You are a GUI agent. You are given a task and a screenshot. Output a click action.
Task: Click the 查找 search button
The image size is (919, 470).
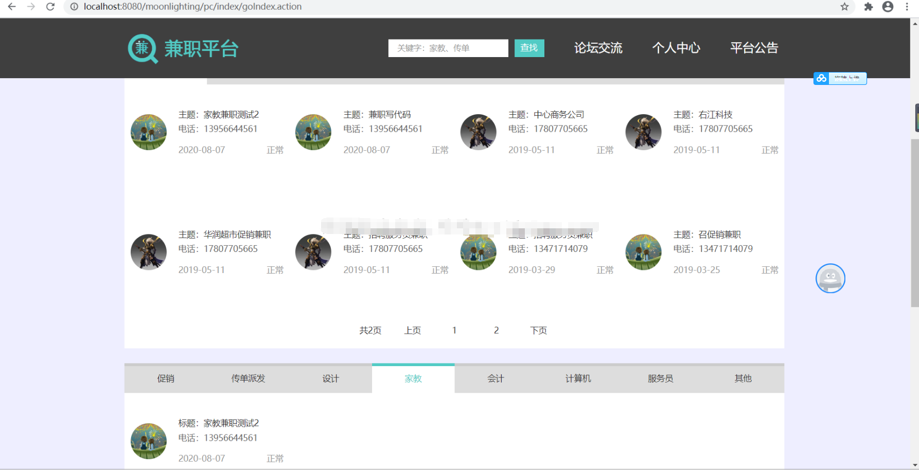tap(529, 48)
